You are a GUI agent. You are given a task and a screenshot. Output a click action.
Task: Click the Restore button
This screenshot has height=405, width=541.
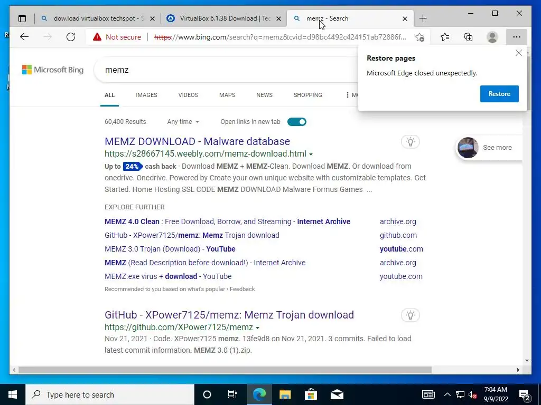(x=499, y=94)
